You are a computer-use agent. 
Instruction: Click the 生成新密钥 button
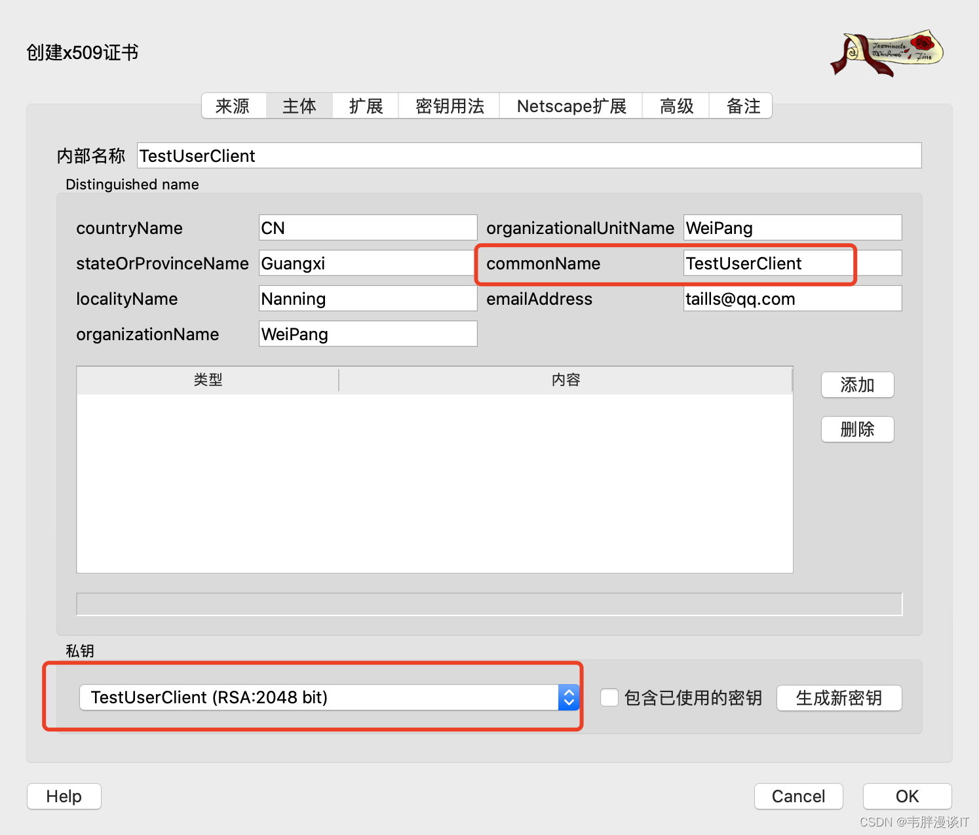pos(839,698)
